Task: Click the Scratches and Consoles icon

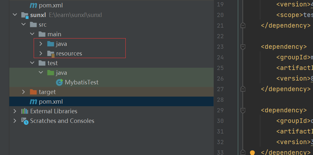Action: click(25, 121)
